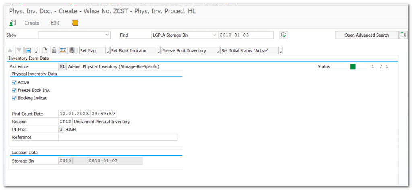
Task: Click the floppy disk save icon
Action: [x=72, y=50]
